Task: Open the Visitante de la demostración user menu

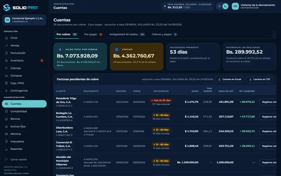Action: point(253,6)
